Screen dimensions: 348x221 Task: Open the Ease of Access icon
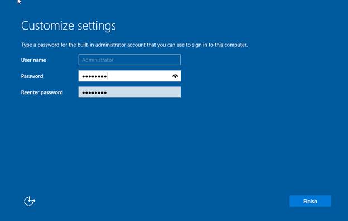pos(30,201)
